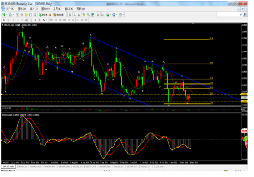Select the Fibonacci retracement tool
254x177 pixels.
[x=31, y=20]
